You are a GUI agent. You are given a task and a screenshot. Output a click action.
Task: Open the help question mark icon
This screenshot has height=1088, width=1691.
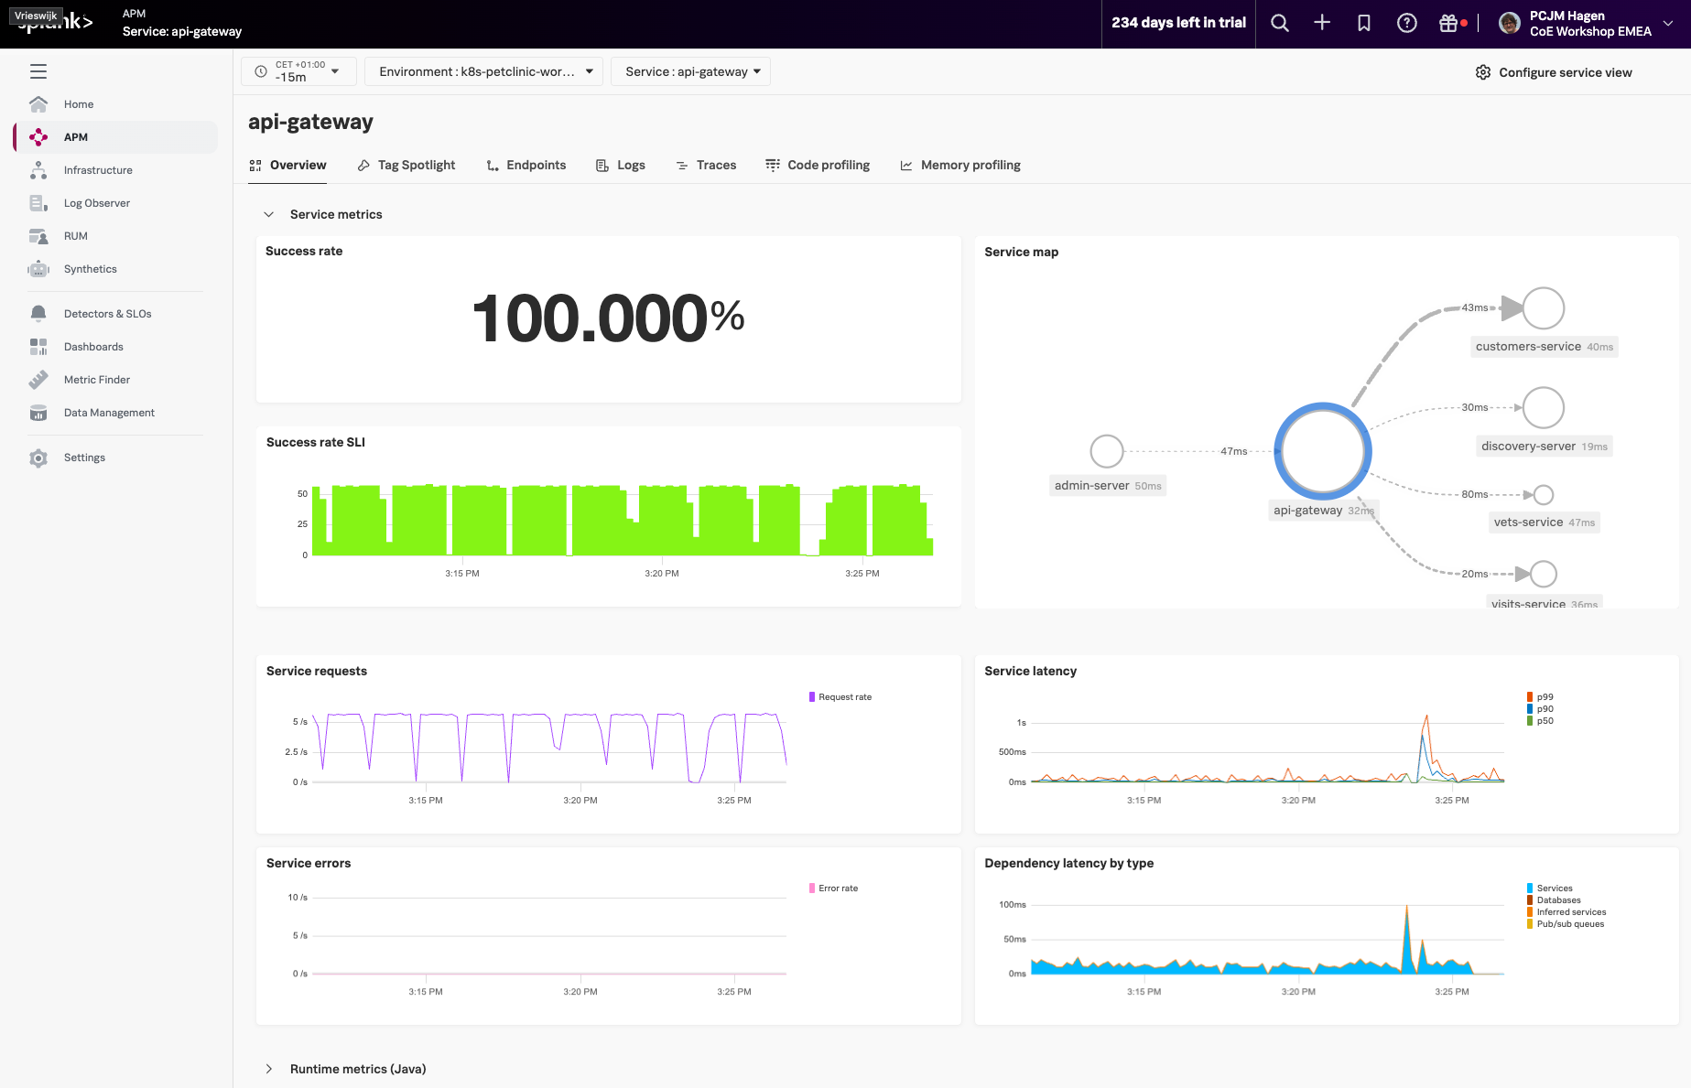[x=1406, y=24]
